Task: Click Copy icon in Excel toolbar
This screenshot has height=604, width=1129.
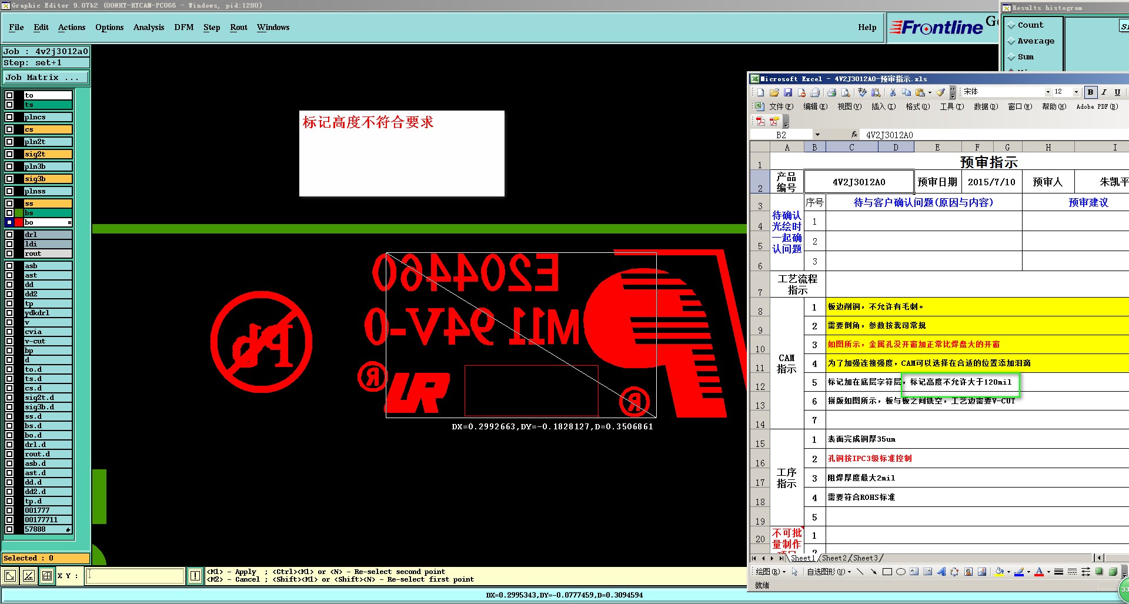Action: [x=906, y=92]
